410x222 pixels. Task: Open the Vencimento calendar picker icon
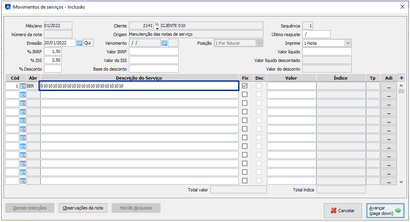tap(164, 43)
